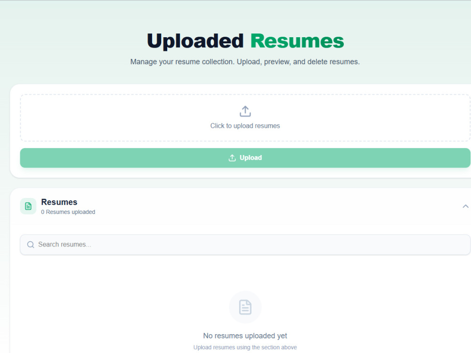Click the 'Upload resumes using the section above' hint
471x353 pixels.
(x=245, y=347)
